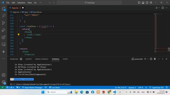Open the Edit menu
This screenshot has height=95, width=170.
[x=13, y=3]
